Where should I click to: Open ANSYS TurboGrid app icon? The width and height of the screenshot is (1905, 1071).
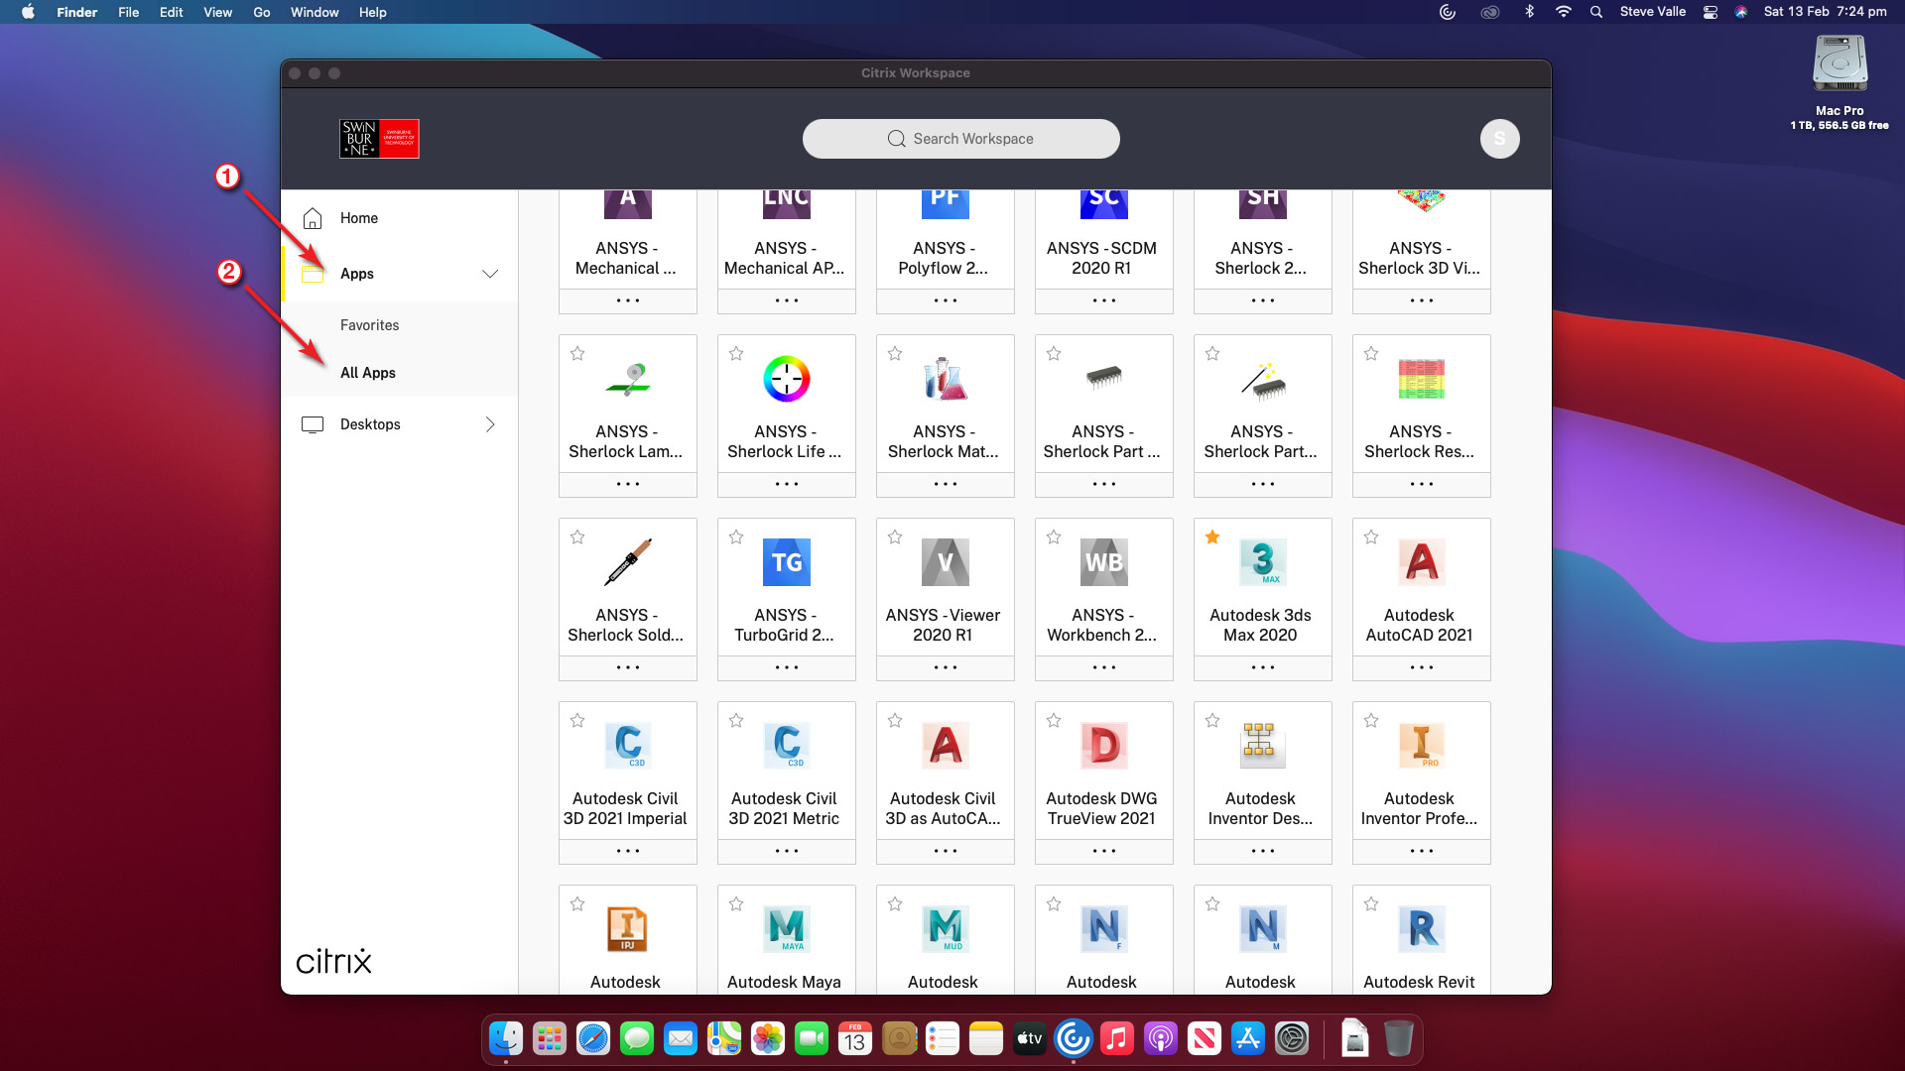click(x=786, y=562)
